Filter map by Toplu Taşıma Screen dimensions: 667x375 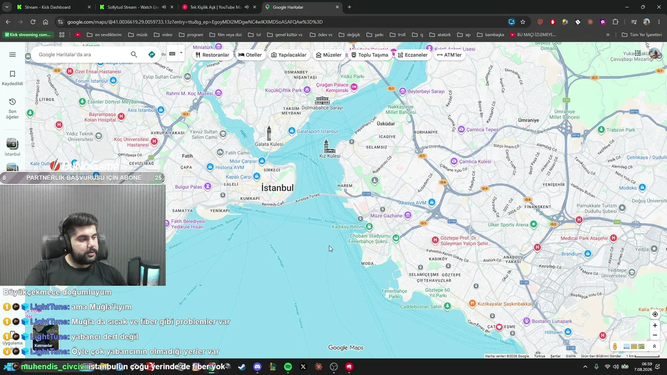(369, 55)
